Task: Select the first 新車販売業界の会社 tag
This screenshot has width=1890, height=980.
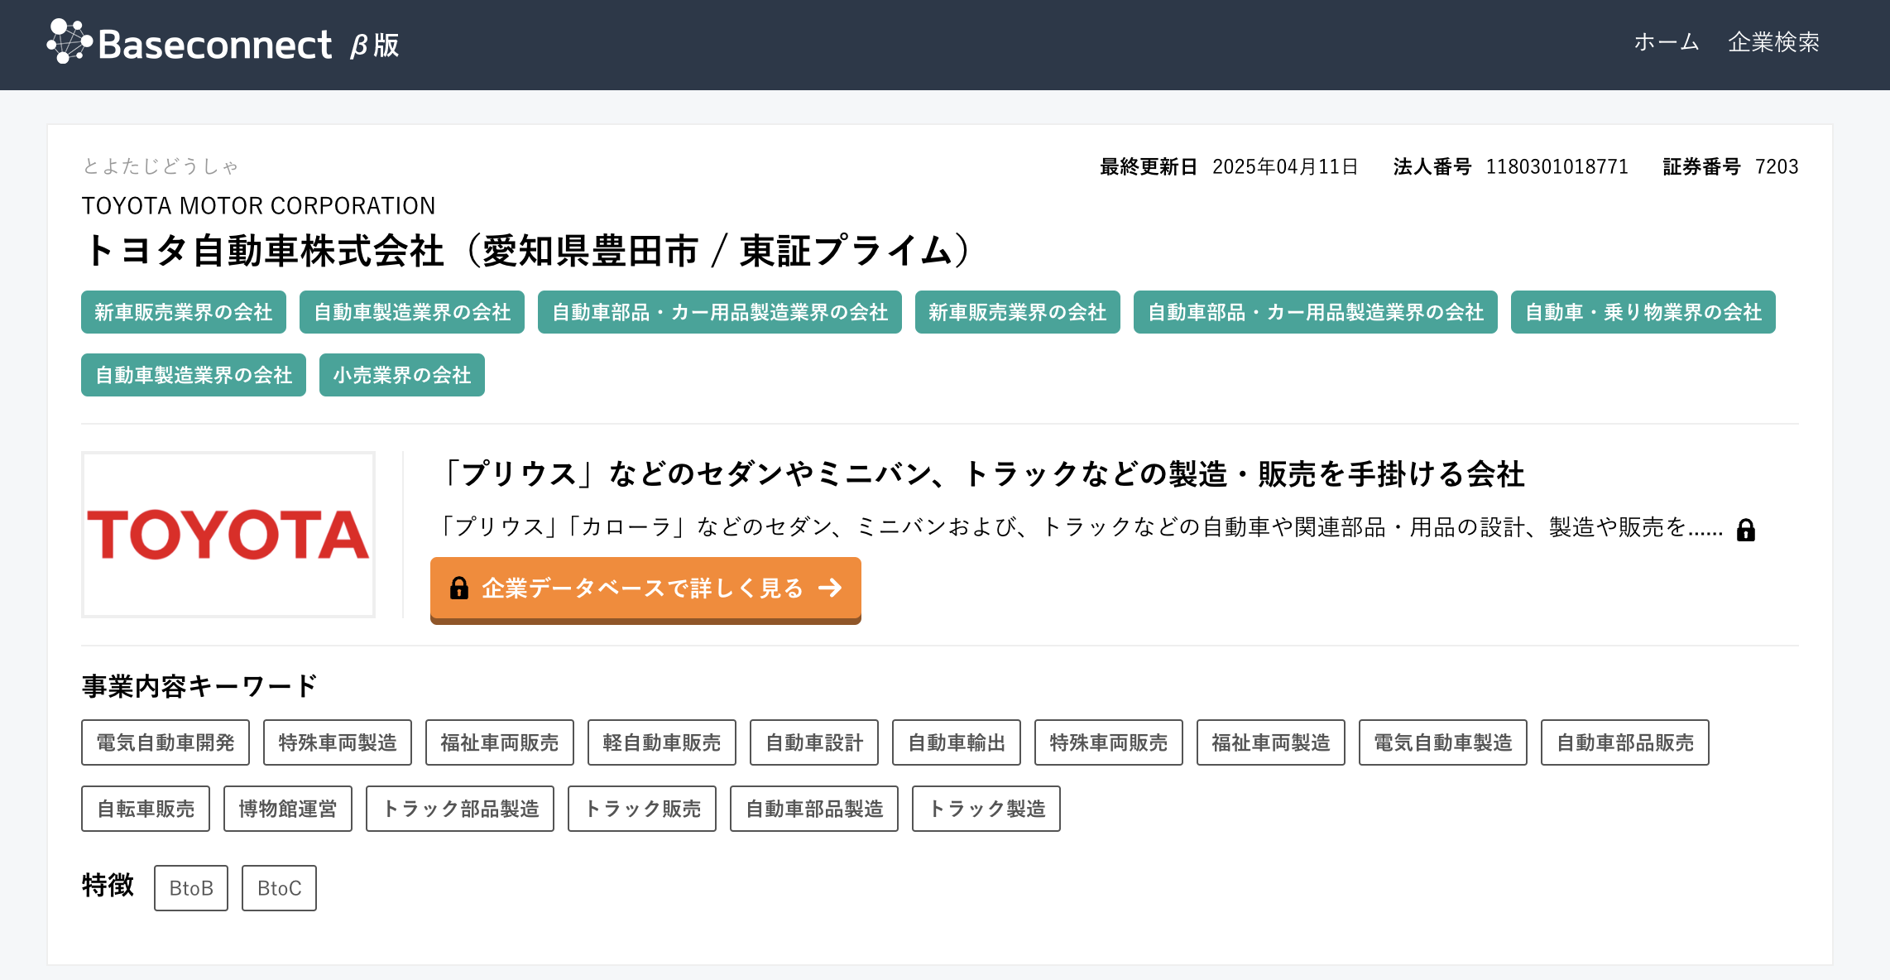Action: 184,312
